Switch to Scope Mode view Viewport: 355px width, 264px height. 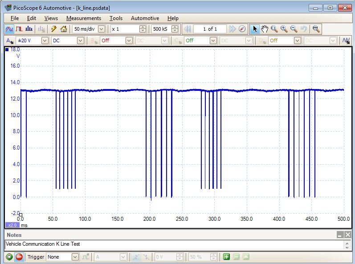tap(9, 29)
